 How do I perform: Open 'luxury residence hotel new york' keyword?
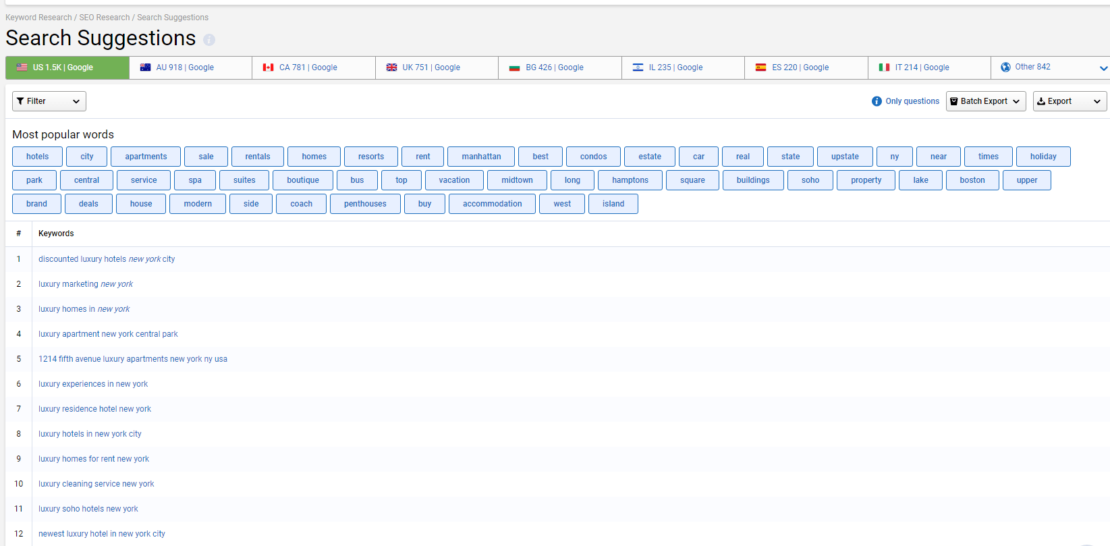pyautogui.click(x=94, y=409)
